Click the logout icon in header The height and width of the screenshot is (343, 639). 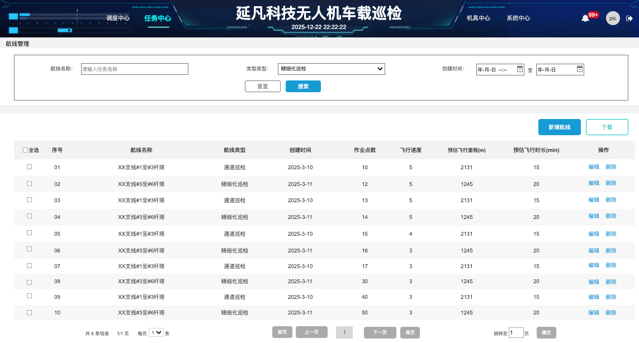click(629, 18)
